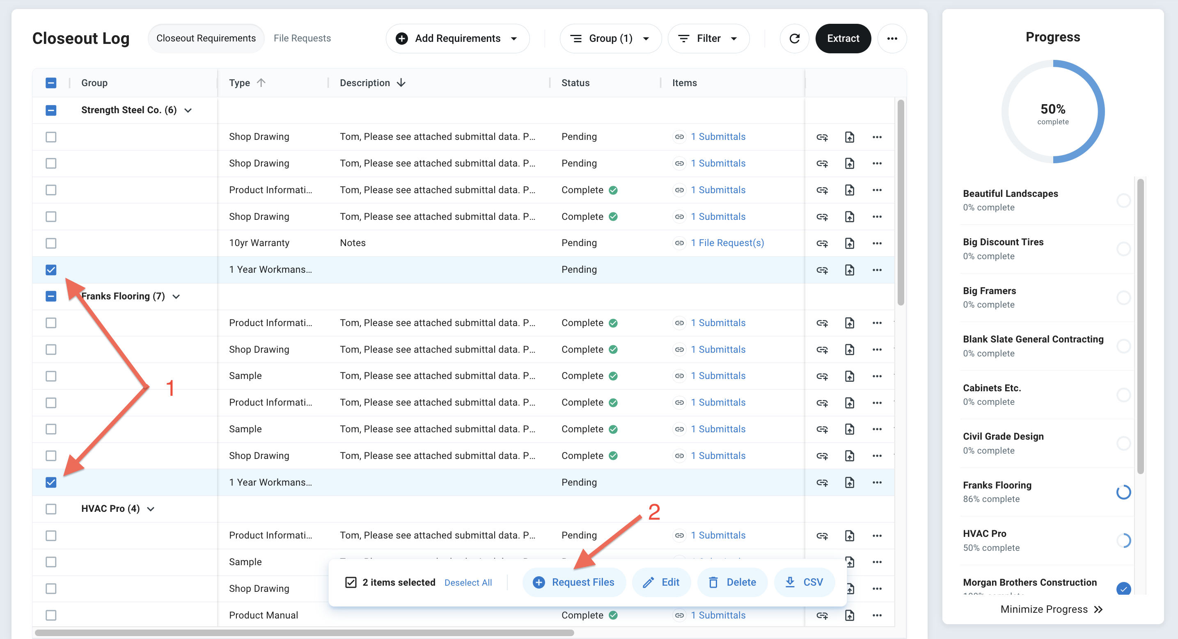
Task: Open the Add Requirements dropdown
Action: pyautogui.click(x=457, y=39)
